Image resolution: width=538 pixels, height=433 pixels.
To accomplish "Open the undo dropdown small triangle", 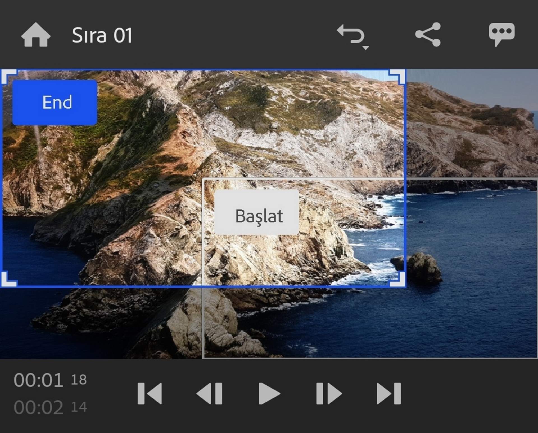I will (x=365, y=48).
